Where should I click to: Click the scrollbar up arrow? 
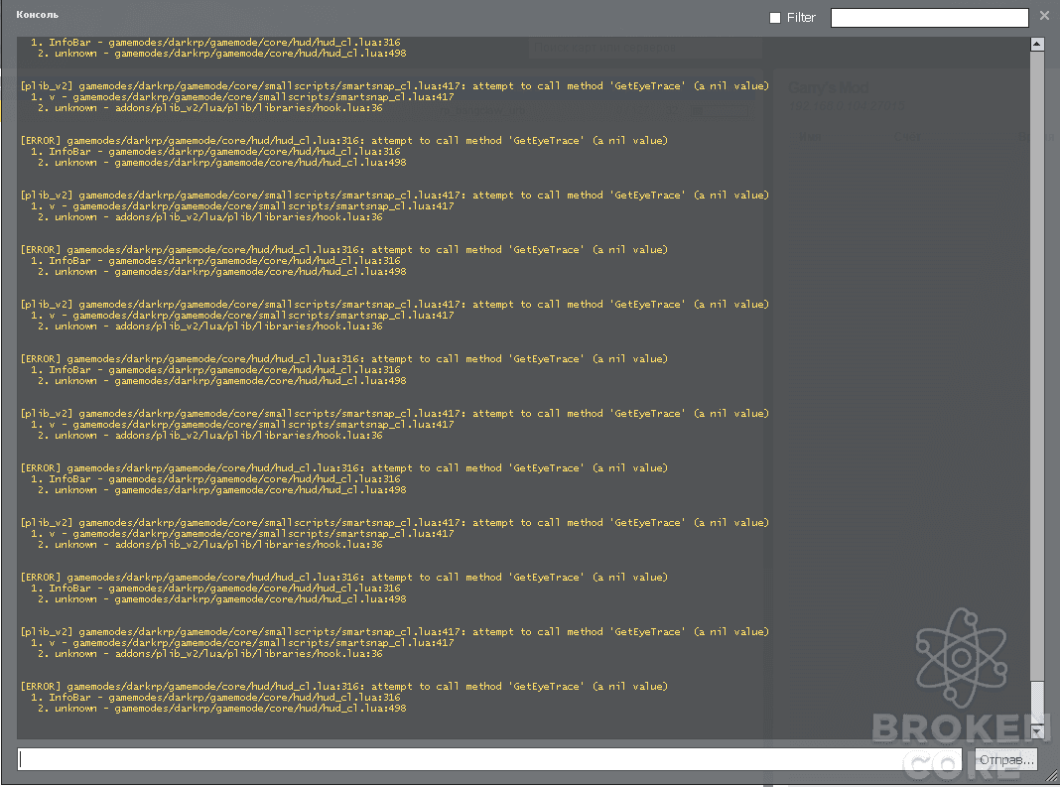[x=1037, y=44]
